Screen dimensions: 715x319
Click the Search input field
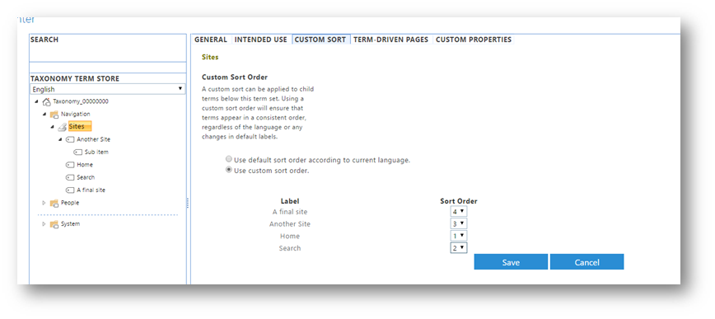108,68
